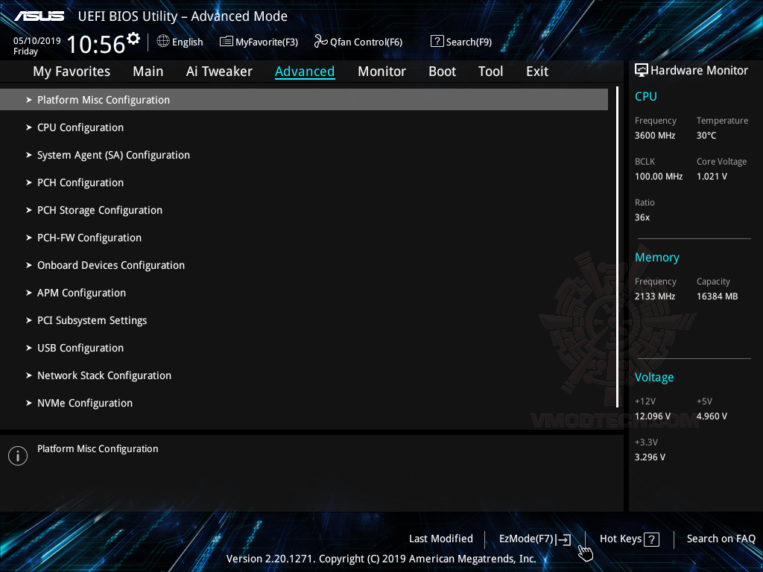The height and width of the screenshot is (572, 763).
Task: Expand Platform Misc Configuration arrow
Action: [29, 100]
